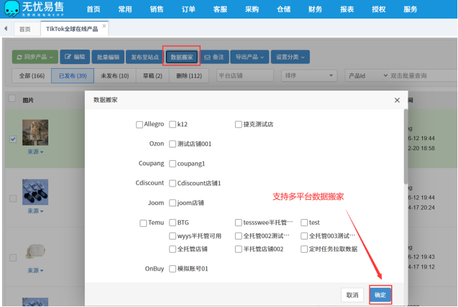Check the 模拟账号01 OnBuy checkbox
Viewport: 458px width, 307px height.
pos(173,269)
